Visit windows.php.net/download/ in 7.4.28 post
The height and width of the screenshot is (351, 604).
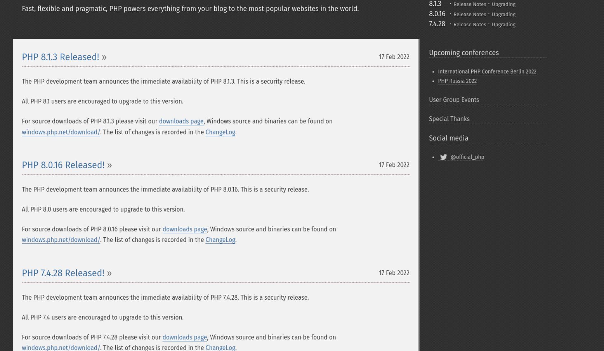[x=61, y=347]
